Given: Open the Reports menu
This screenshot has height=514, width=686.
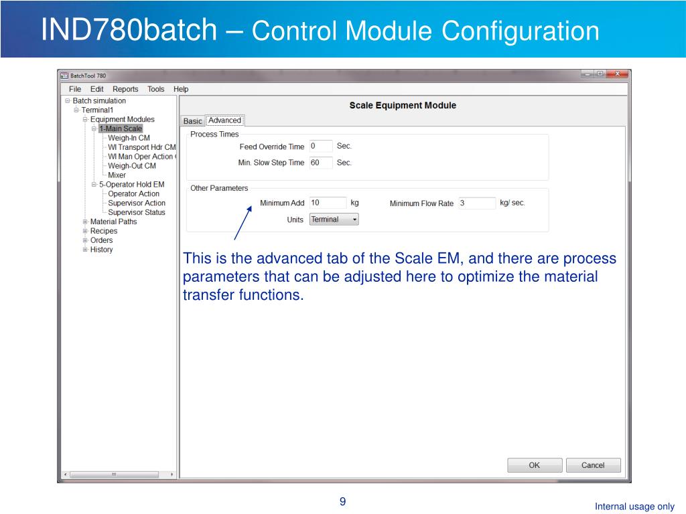Looking at the screenshot, I should point(125,89).
